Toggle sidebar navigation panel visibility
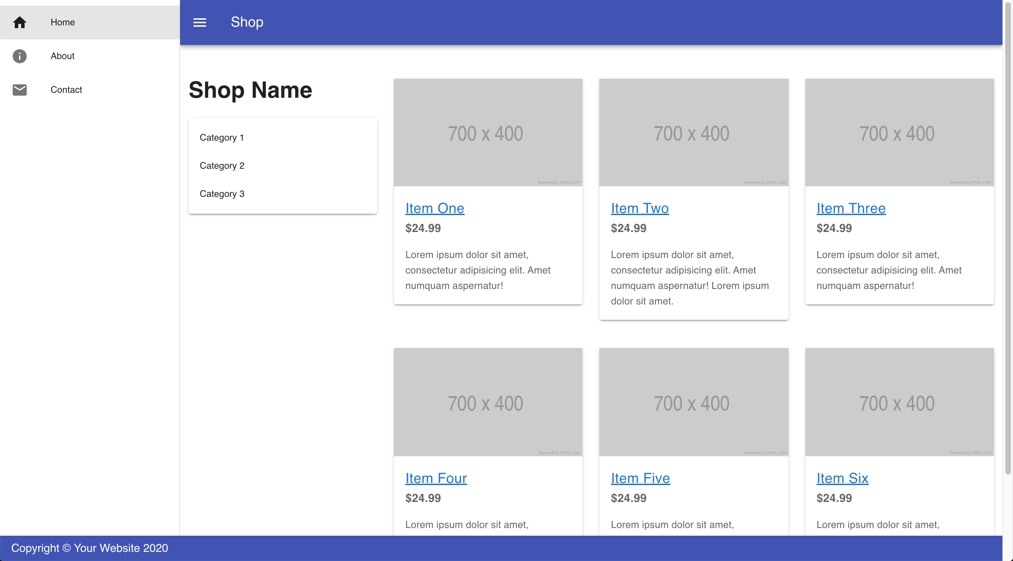This screenshot has width=1013, height=561. (199, 21)
